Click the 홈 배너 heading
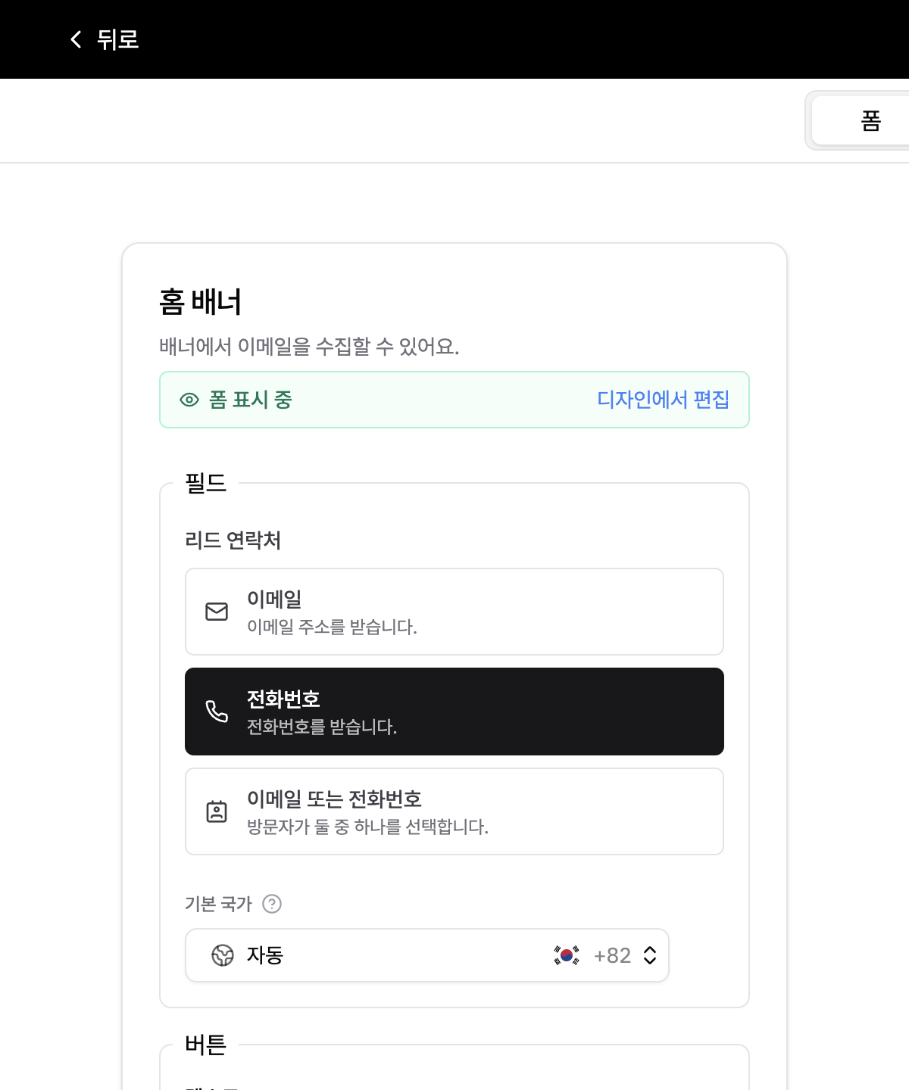The height and width of the screenshot is (1090, 909). [201, 302]
